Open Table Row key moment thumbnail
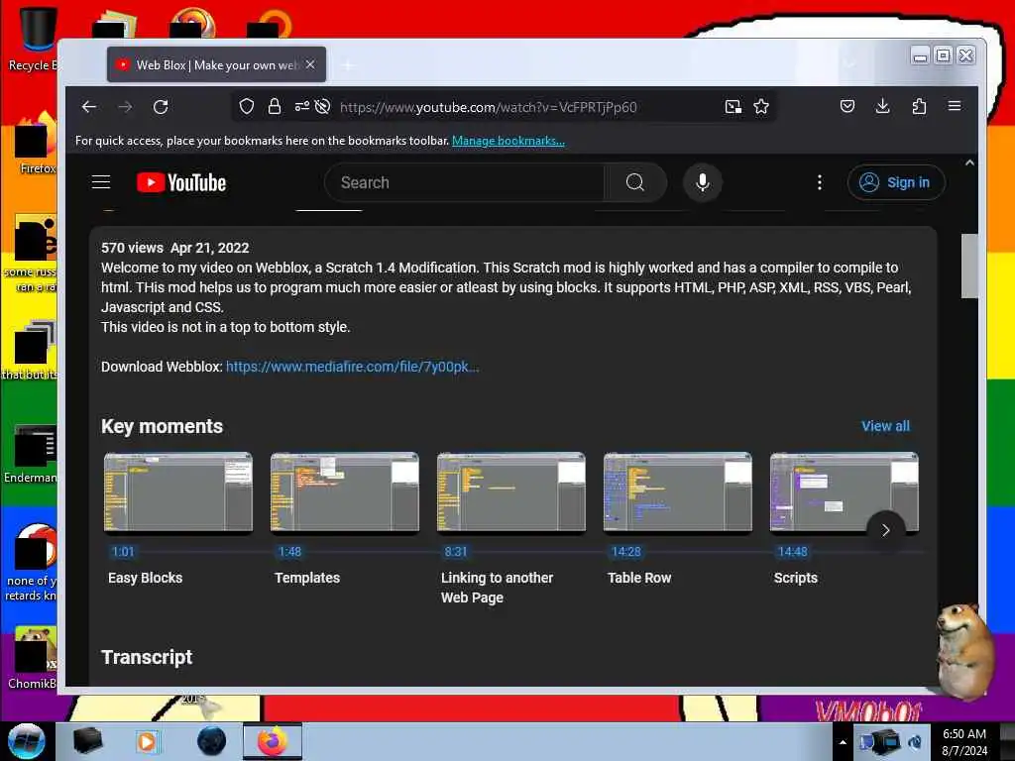The height and width of the screenshot is (761, 1015). 677,491
